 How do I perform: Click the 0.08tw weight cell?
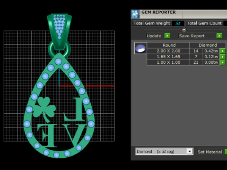(211, 62)
